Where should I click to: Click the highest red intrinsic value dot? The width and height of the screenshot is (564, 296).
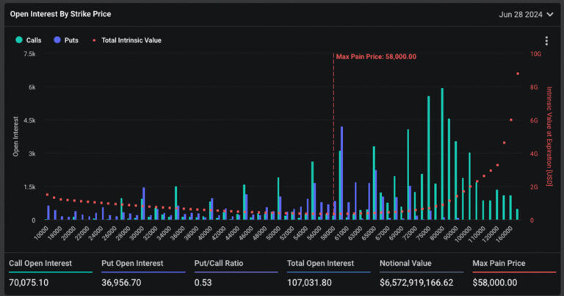tap(518, 73)
